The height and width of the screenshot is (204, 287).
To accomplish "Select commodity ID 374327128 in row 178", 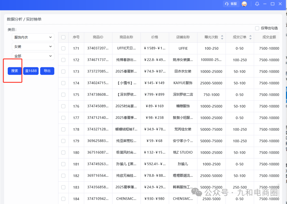I will point(98,129).
